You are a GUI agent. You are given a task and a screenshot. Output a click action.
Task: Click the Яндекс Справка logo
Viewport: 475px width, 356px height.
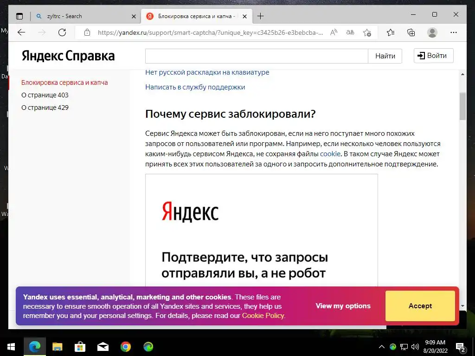coord(68,56)
